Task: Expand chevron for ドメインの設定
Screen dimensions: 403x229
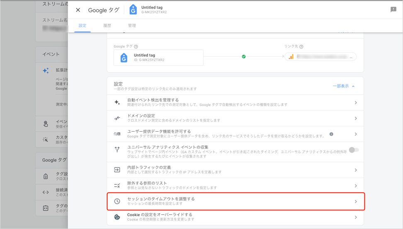Action: tap(356, 118)
